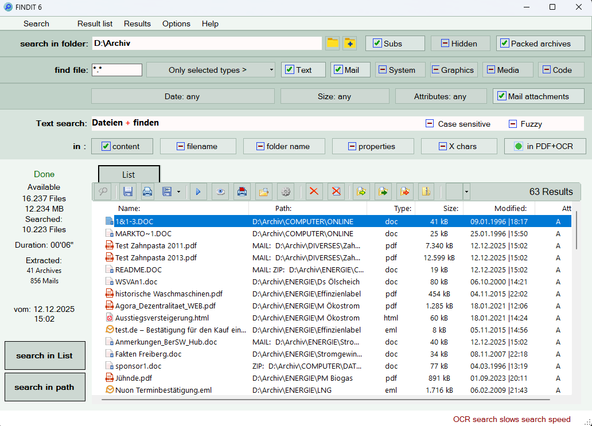Open the Result list menu
The width and height of the screenshot is (592, 426).
(x=95, y=24)
